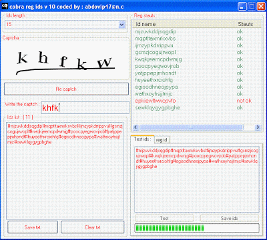The image size is (267, 240).
Task: Select row ijmzypkdrrippvu in the list
Action: point(197,45)
